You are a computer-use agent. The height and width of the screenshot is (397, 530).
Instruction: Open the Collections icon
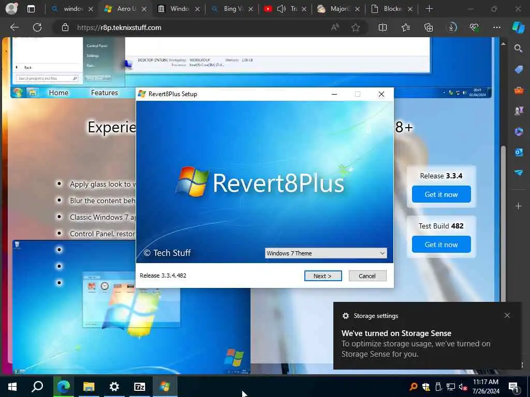pos(429,27)
